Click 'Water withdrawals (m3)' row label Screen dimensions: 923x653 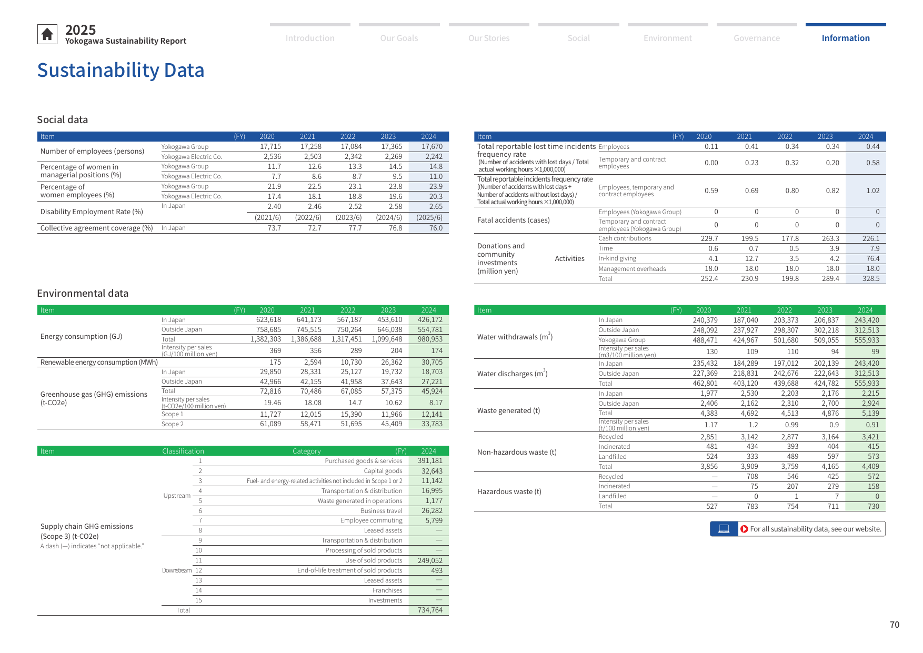click(515, 336)
